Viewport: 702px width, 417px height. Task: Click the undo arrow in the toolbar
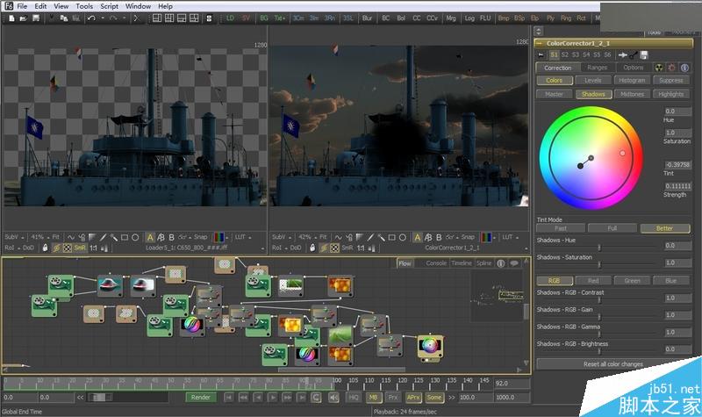tap(92, 18)
